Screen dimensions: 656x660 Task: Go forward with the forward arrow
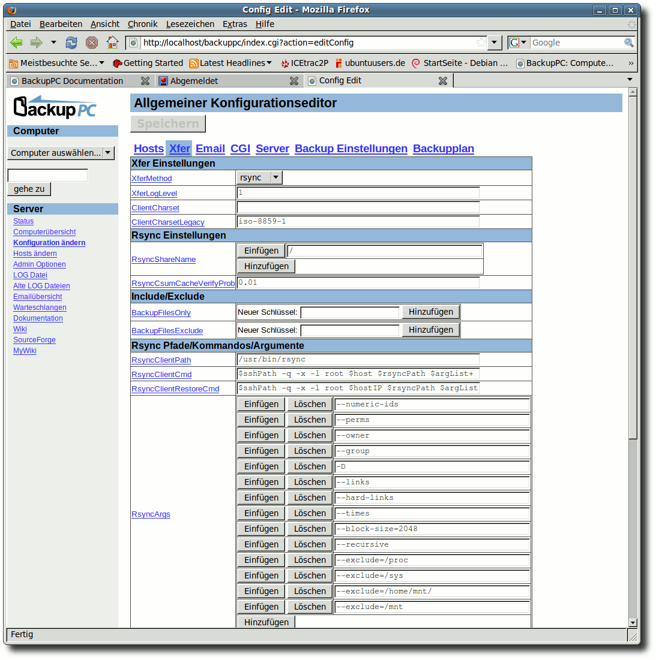(x=37, y=43)
